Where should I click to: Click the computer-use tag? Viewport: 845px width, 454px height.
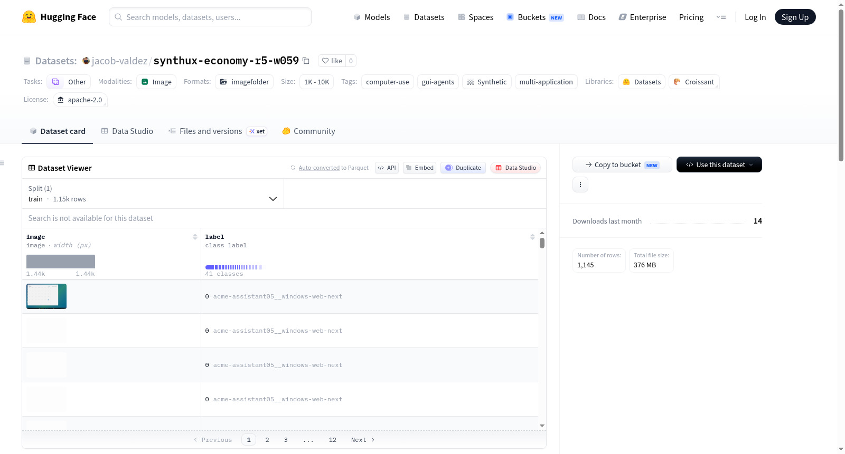pyautogui.click(x=388, y=82)
